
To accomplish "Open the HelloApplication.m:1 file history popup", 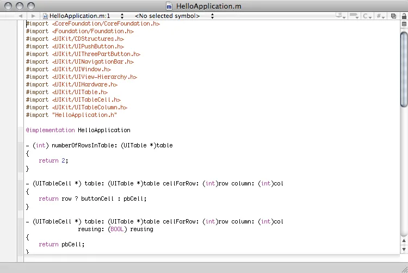I will (83, 16).
